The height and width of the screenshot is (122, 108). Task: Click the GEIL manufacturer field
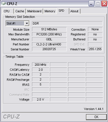pos(49,39)
